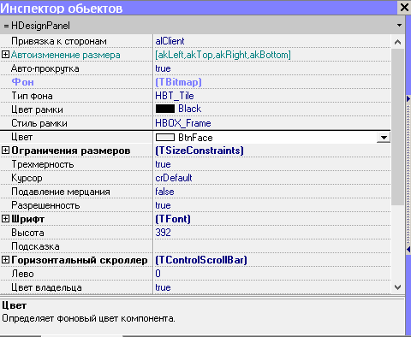The height and width of the screenshot is (337, 411).
Task: Click the (TFont) value
Action: pyautogui.click(x=173, y=219)
